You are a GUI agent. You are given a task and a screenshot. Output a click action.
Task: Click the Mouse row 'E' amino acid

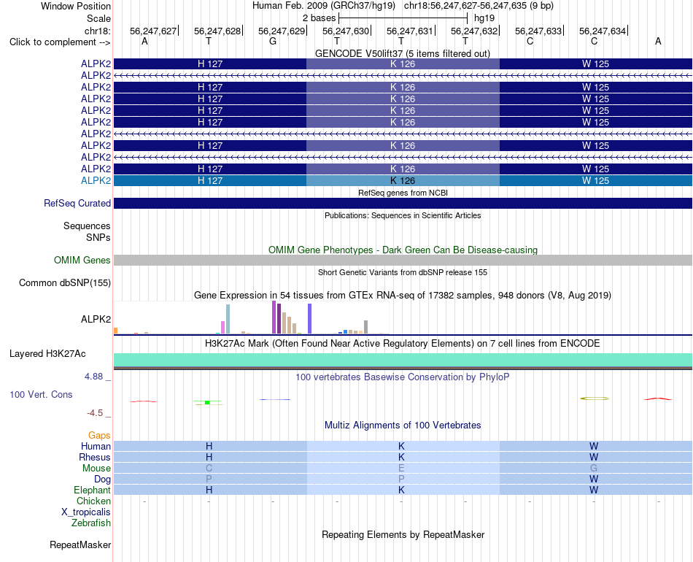[x=401, y=469]
